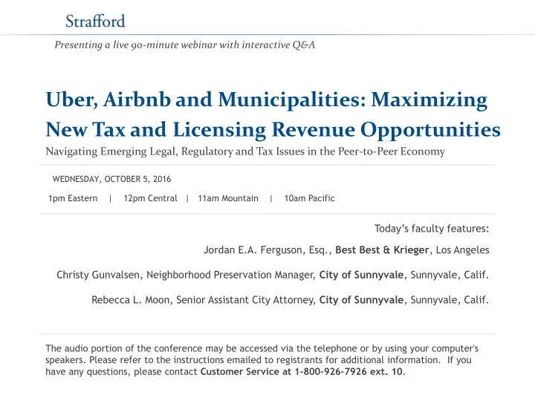Screen dimensions: 535x401
Task: Click the title line 'New Tax and Licensing Revenue Opportunities'
Action: coord(273,129)
